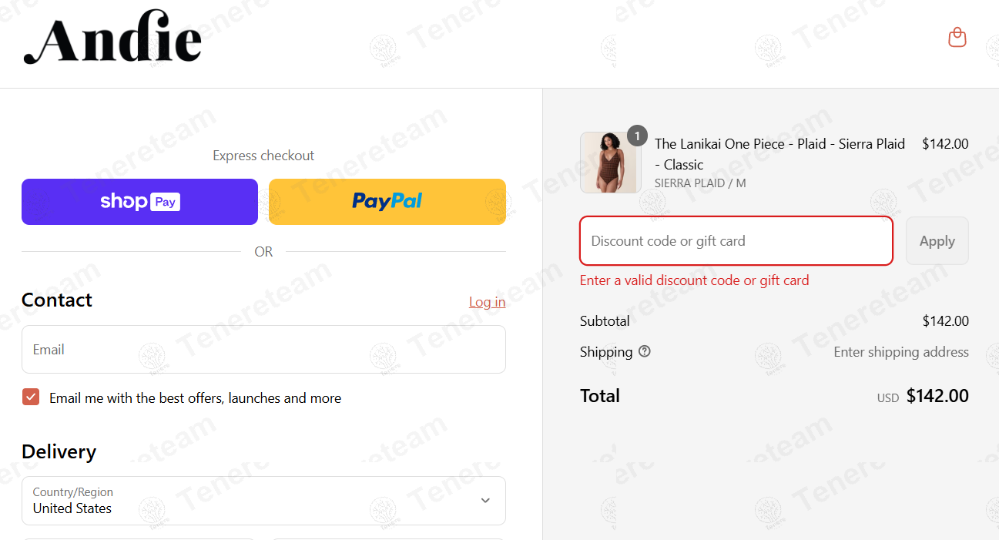This screenshot has height=540, width=999.
Task: Open the Country/Region dropdown
Action: [x=263, y=501]
